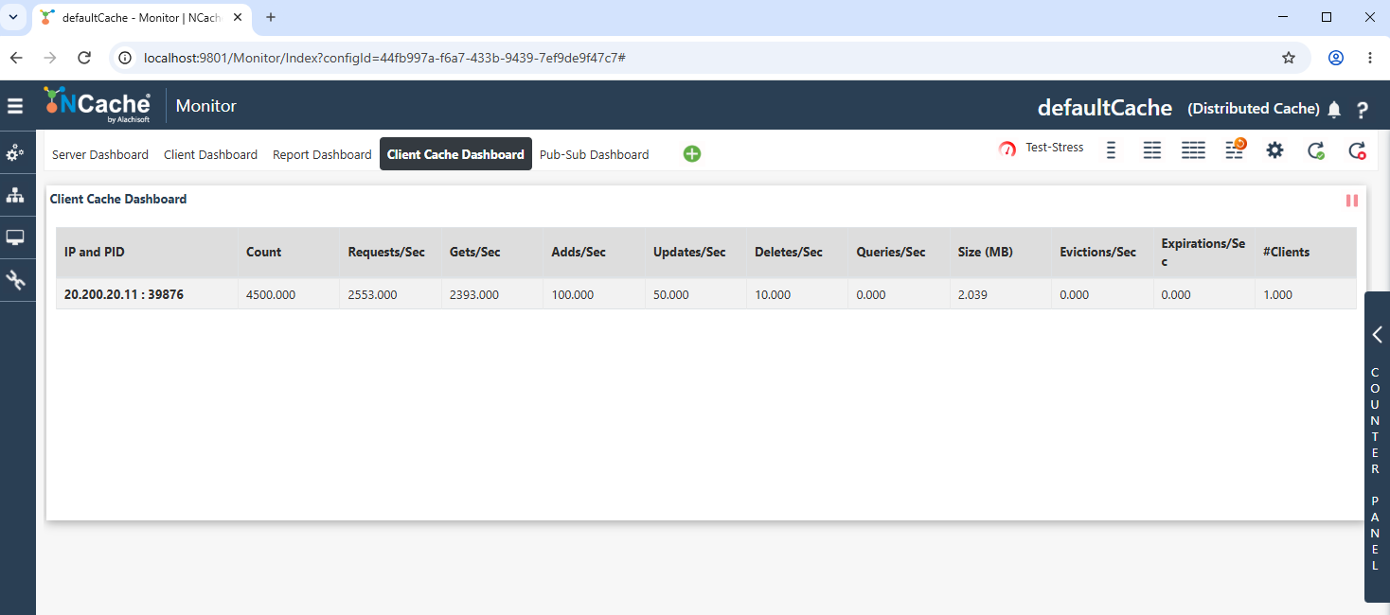Open the browser profile icon
The height and width of the screenshot is (615, 1390).
(1336, 58)
